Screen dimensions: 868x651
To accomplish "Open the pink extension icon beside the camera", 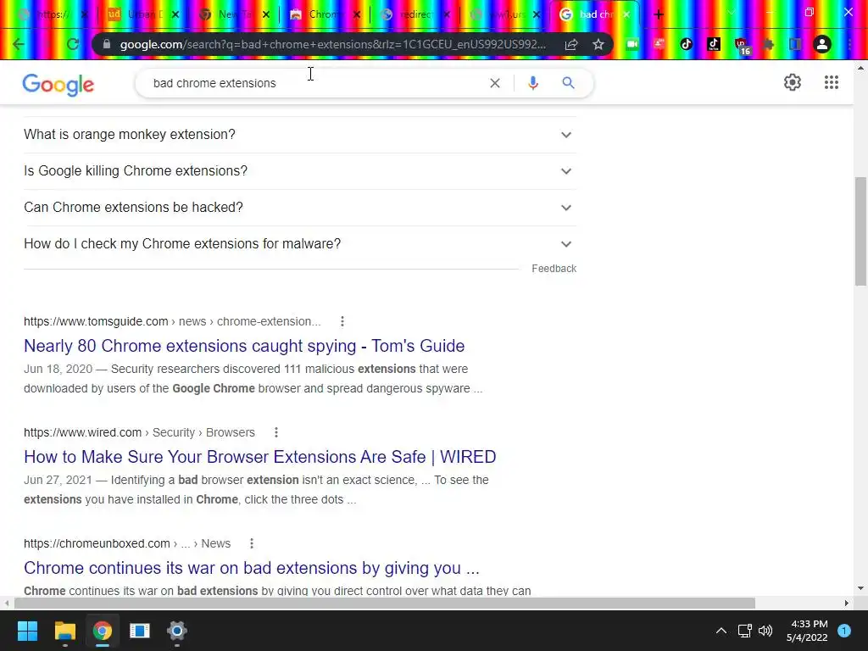I will (x=659, y=44).
